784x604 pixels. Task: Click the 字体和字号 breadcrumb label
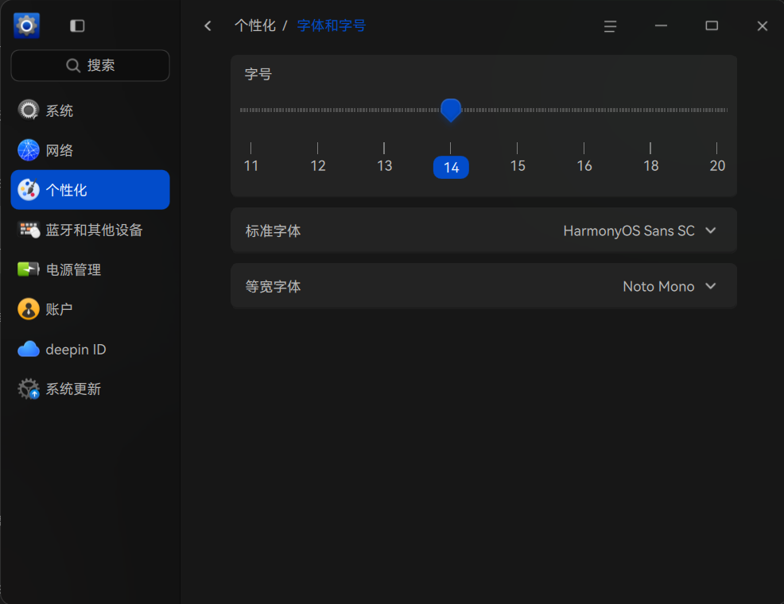tap(332, 25)
